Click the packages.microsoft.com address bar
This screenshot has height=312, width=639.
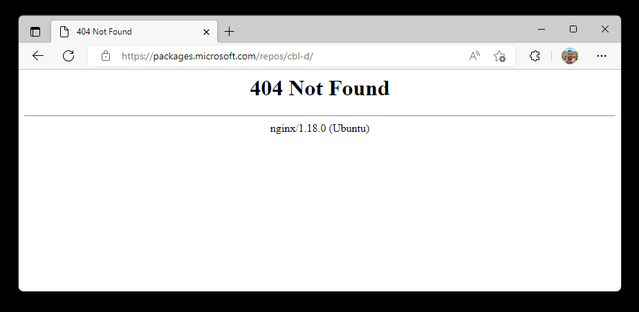(x=285, y=56)
